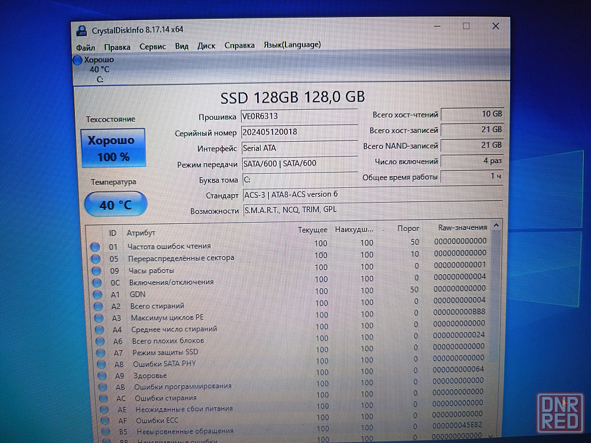The height and width of the screenshot is (443, 591).
Task: Click the Всего хост-чтений value 10 GB
Action: coord(472,114)
